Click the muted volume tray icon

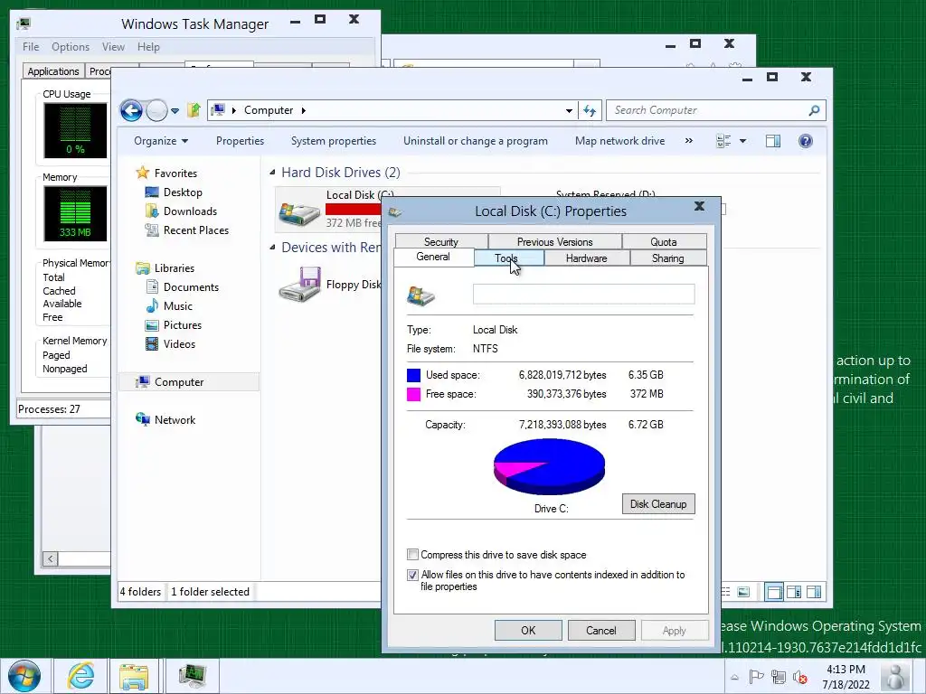click(800, 678)
